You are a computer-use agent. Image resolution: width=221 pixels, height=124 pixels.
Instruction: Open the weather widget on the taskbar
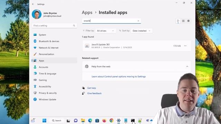33,120
